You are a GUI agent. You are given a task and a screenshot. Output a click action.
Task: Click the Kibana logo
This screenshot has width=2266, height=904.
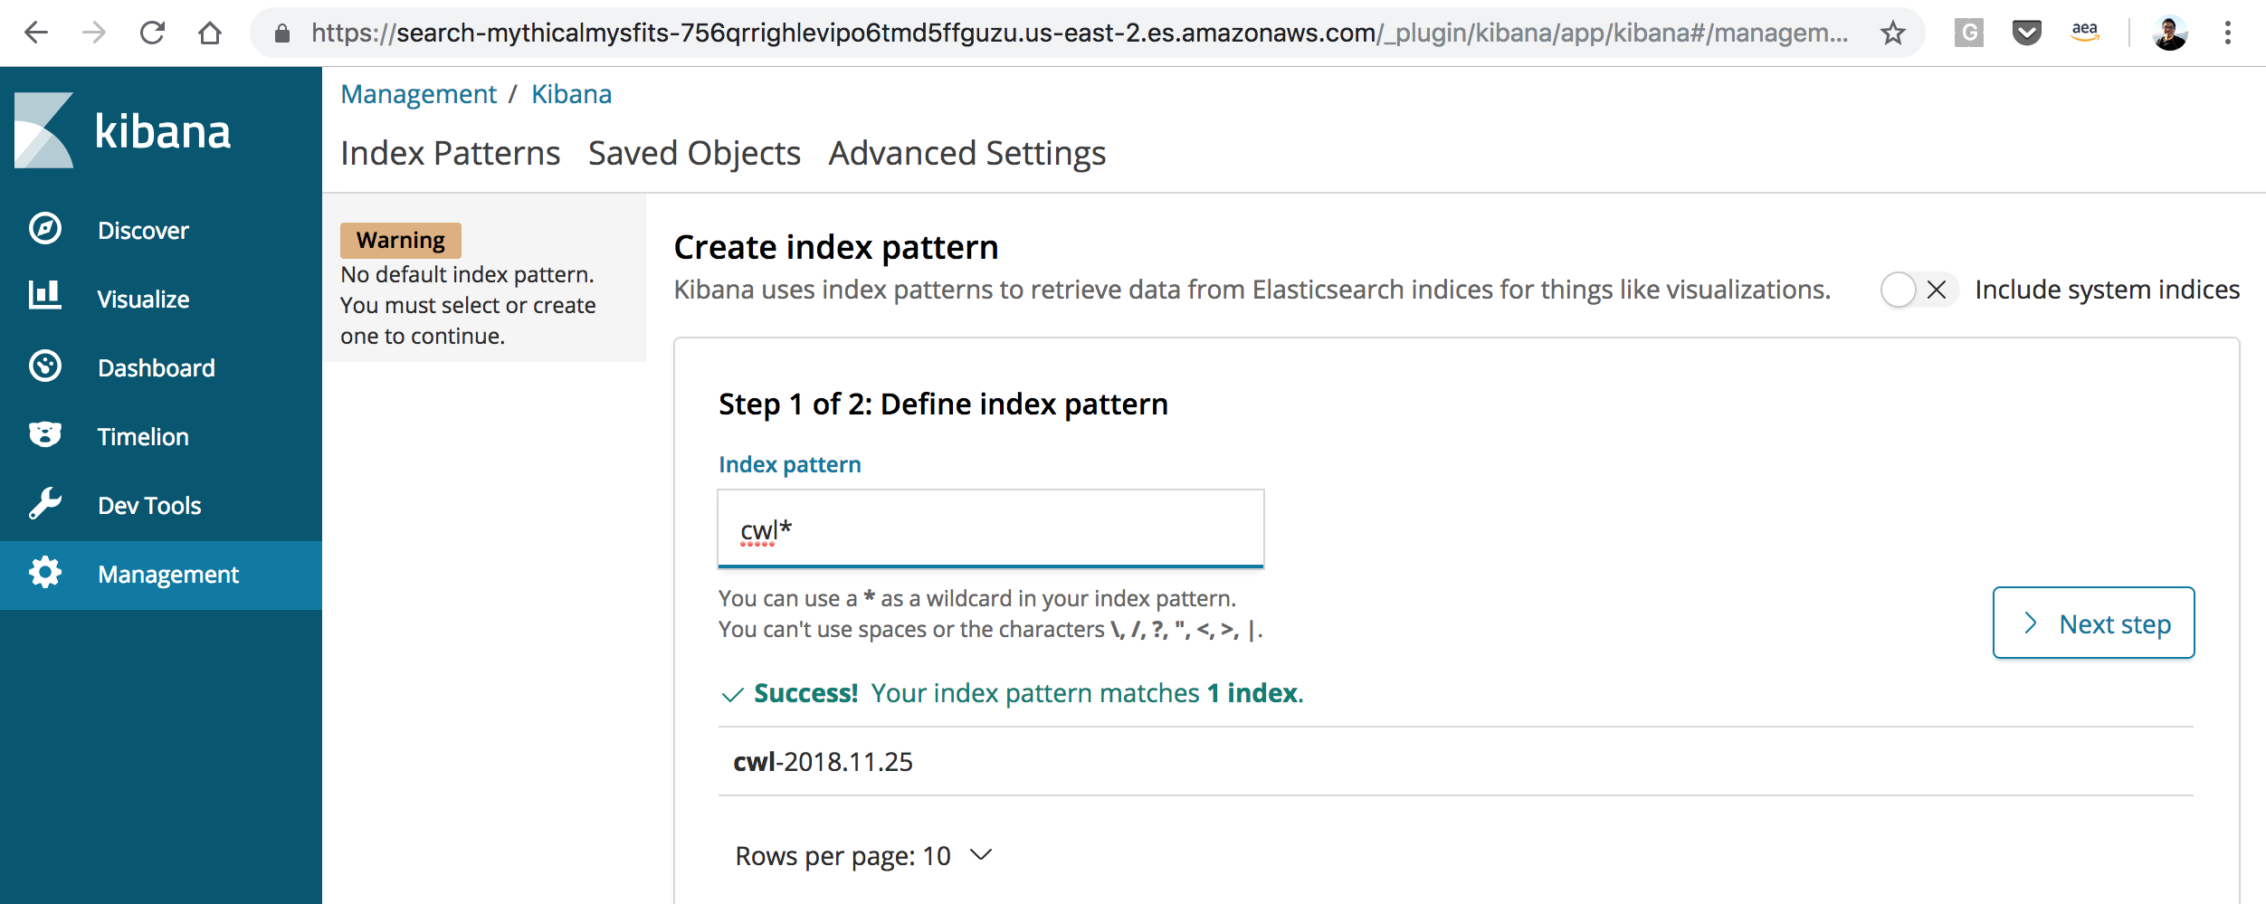coord(43,130)
